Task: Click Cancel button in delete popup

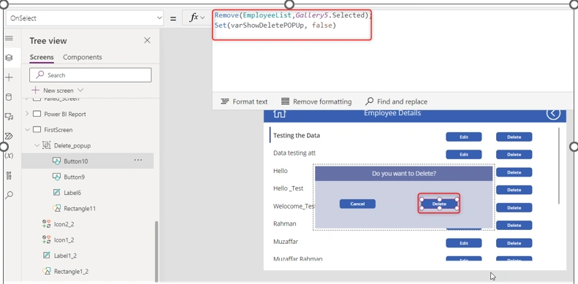Action: tap(357, 204)
